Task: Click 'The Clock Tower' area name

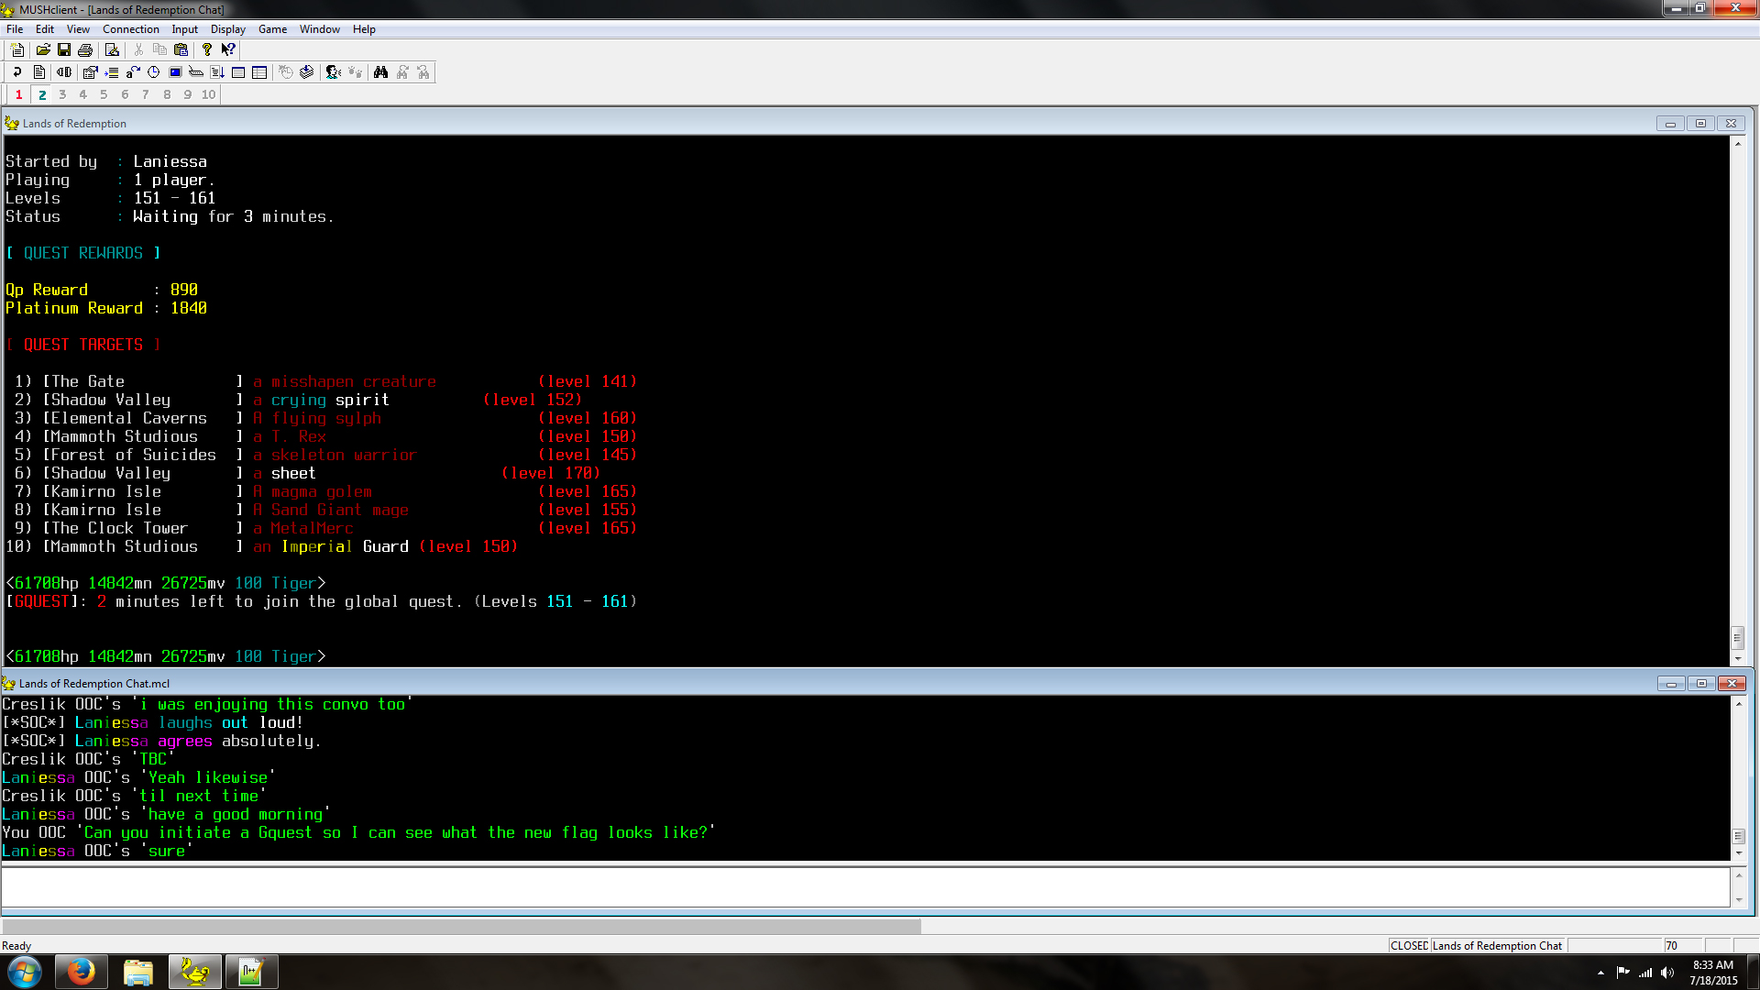Action: click(x=119, y=528)
